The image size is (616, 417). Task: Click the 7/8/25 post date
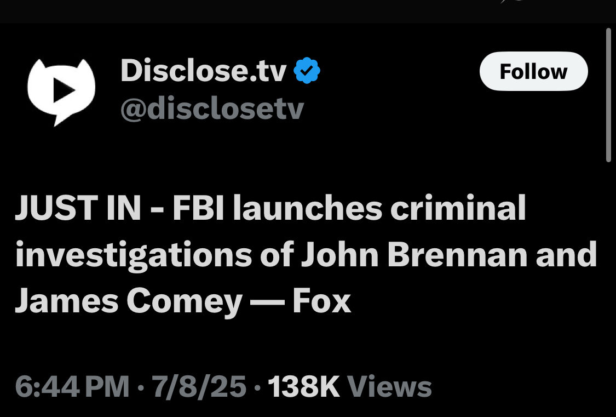pos(199,386)
